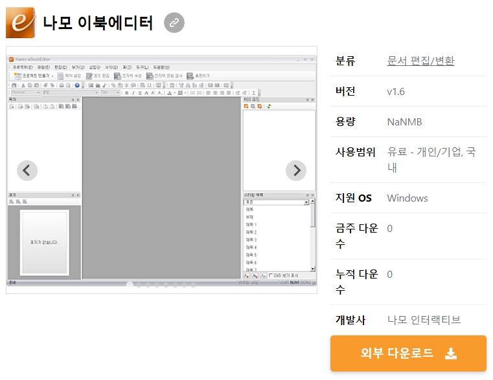This screenshot has width=493, height=380.
Task: Open the Normal paragraph style dropdown
Action: [x=25, y=92]
